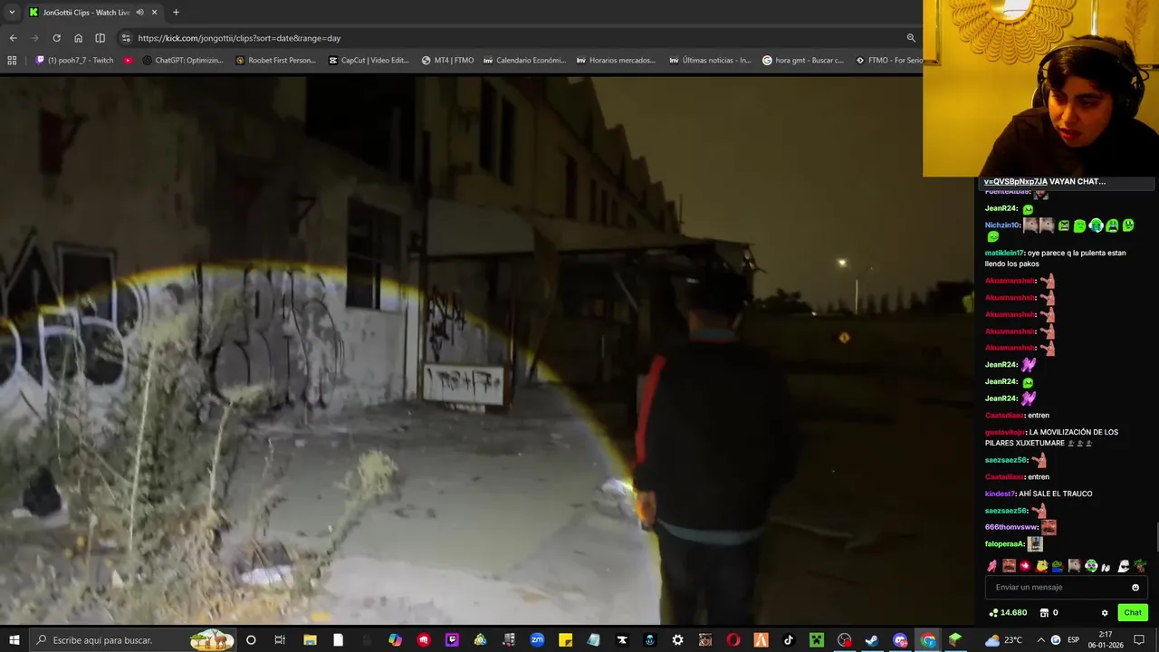
Task: Click username faloperaaA in chat
Action: click(1004, 543)
